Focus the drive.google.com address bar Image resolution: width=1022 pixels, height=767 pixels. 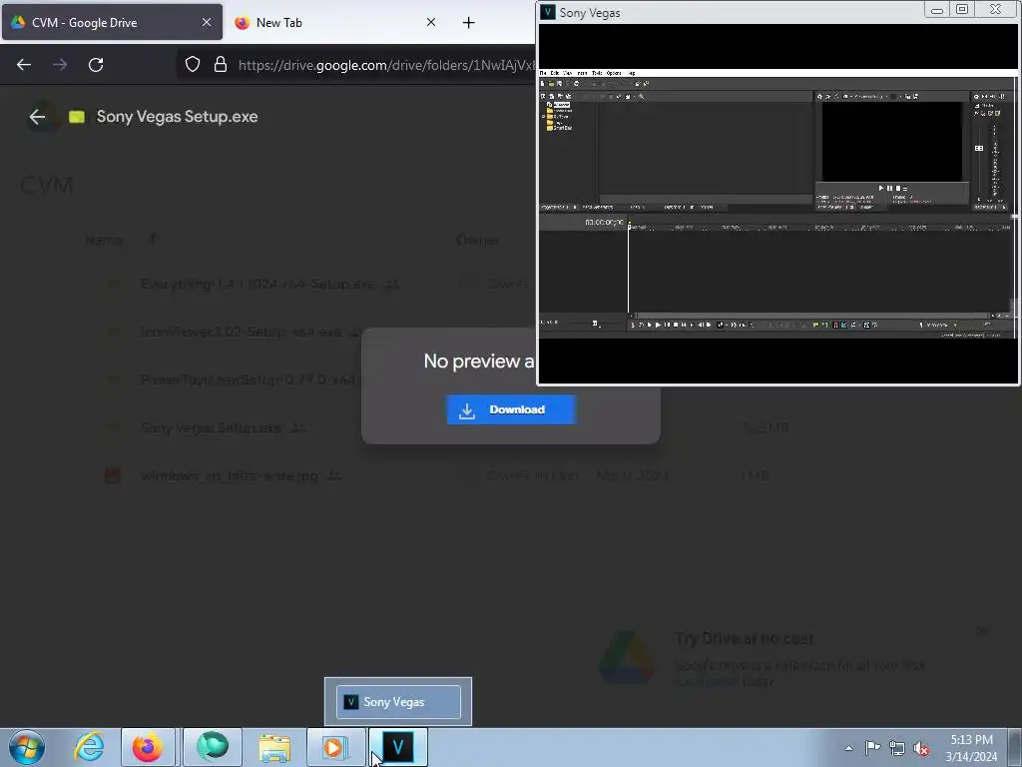tap(386, 65)
